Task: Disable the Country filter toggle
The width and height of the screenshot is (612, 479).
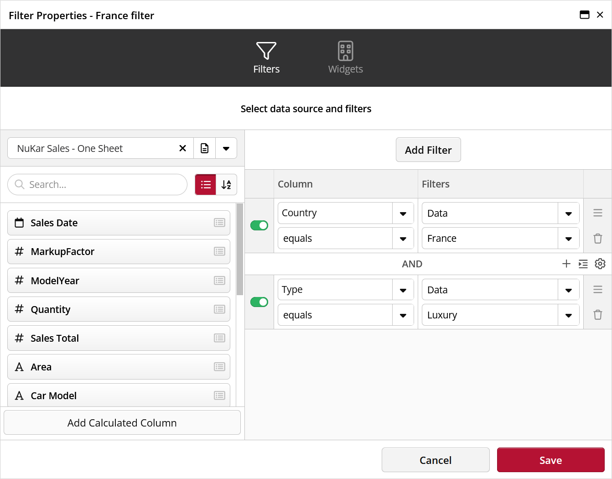Action: click(x=259, y=225)
